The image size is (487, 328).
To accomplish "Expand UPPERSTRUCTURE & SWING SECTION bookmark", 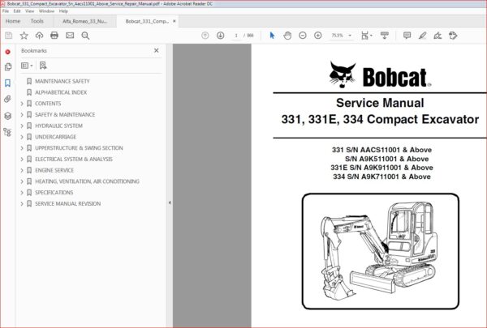I will [22, 148].
